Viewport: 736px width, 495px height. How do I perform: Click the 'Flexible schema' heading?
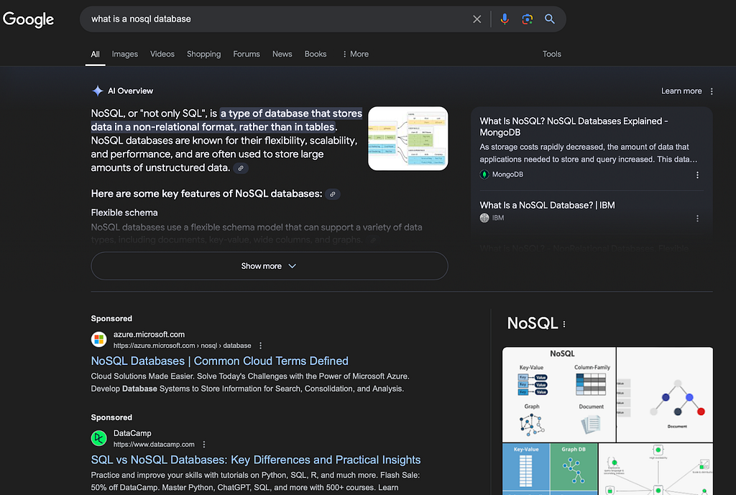click(x=124, y=213)
